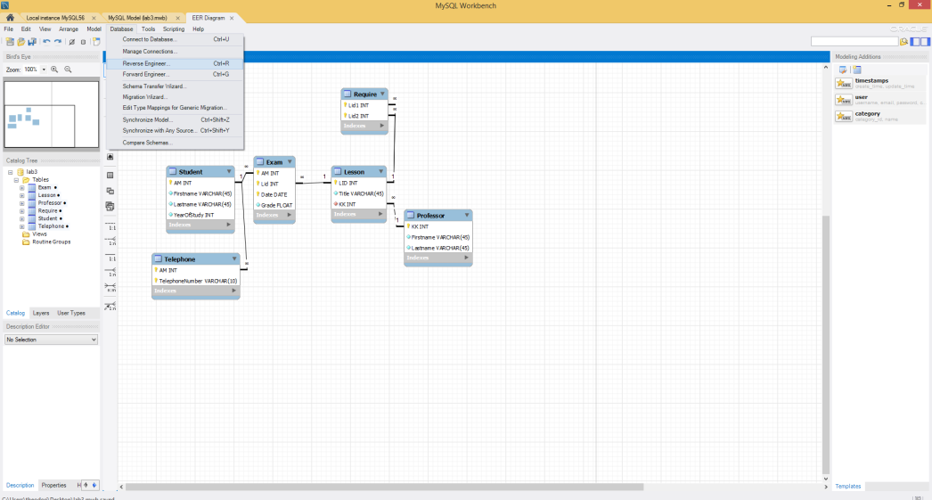Open the Zoom percentage dropdown
This screenshot has width=932, height=500.
pos(44,70)
